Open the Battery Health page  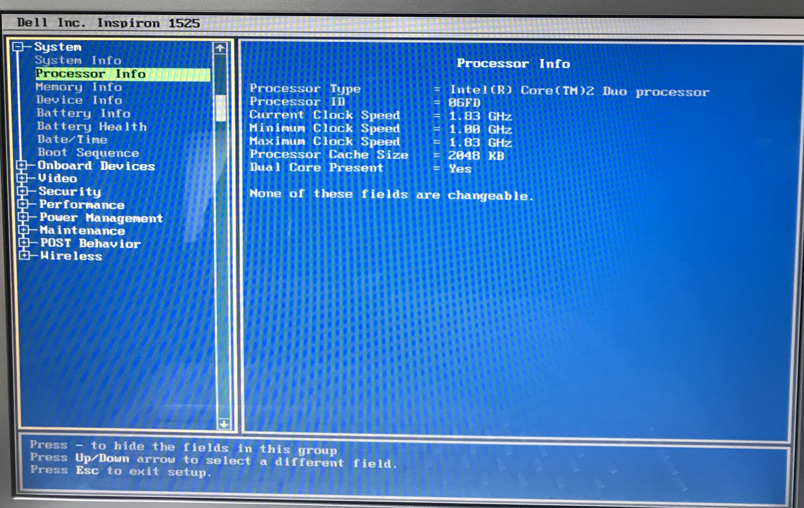pyautogui.click(x=91, y=126)
